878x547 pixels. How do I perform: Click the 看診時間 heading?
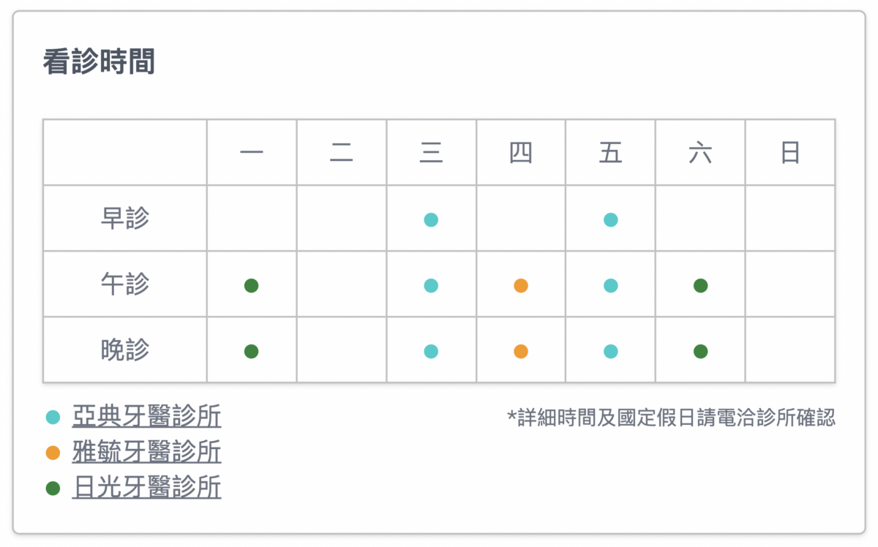point(99,63)
